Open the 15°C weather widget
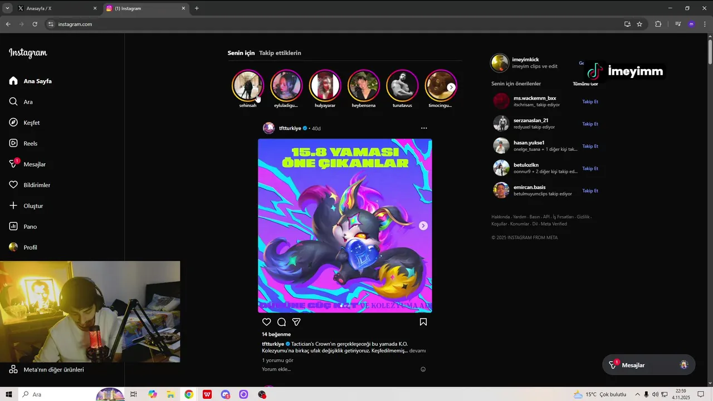The width and height of the screenshot is (713, 401). pyautogui.click(x=600, y=394)
